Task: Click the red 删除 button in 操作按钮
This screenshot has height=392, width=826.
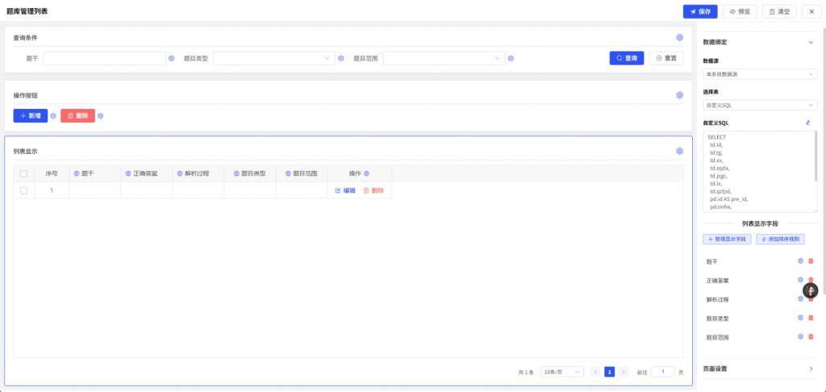Action: pyautogui.click(x=78, y=116)
